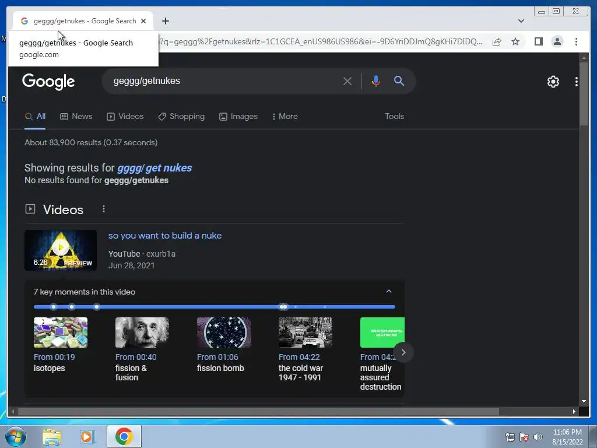This screenshot has width=597, height=448.
Task: Jump to 'From 01:06' fission bomb
Action: click(217, 357)
